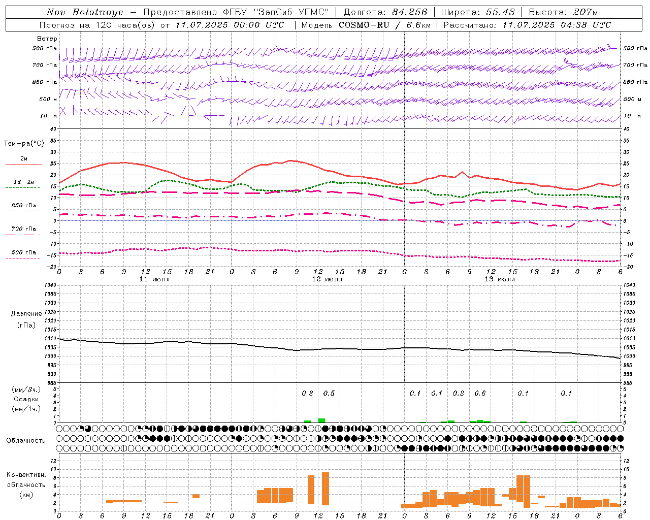Click 'Рассчитано: 11.07.2025 04:38 UTC' timestamp
Viewport: 650px width, 520px height.
pos(527,25)
